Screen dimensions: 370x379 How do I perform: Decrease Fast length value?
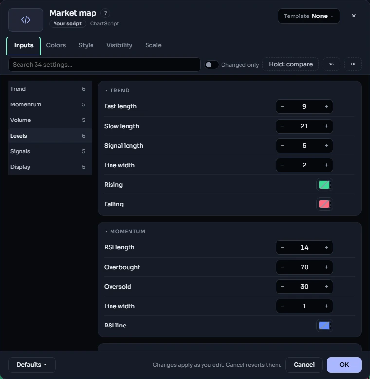[282, 106]
